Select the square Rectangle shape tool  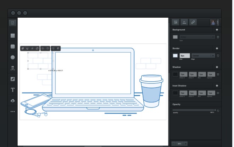(x=13, y=36)
